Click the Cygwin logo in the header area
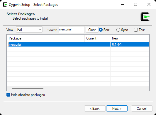 pyautogui.click(x=145, y=17)
